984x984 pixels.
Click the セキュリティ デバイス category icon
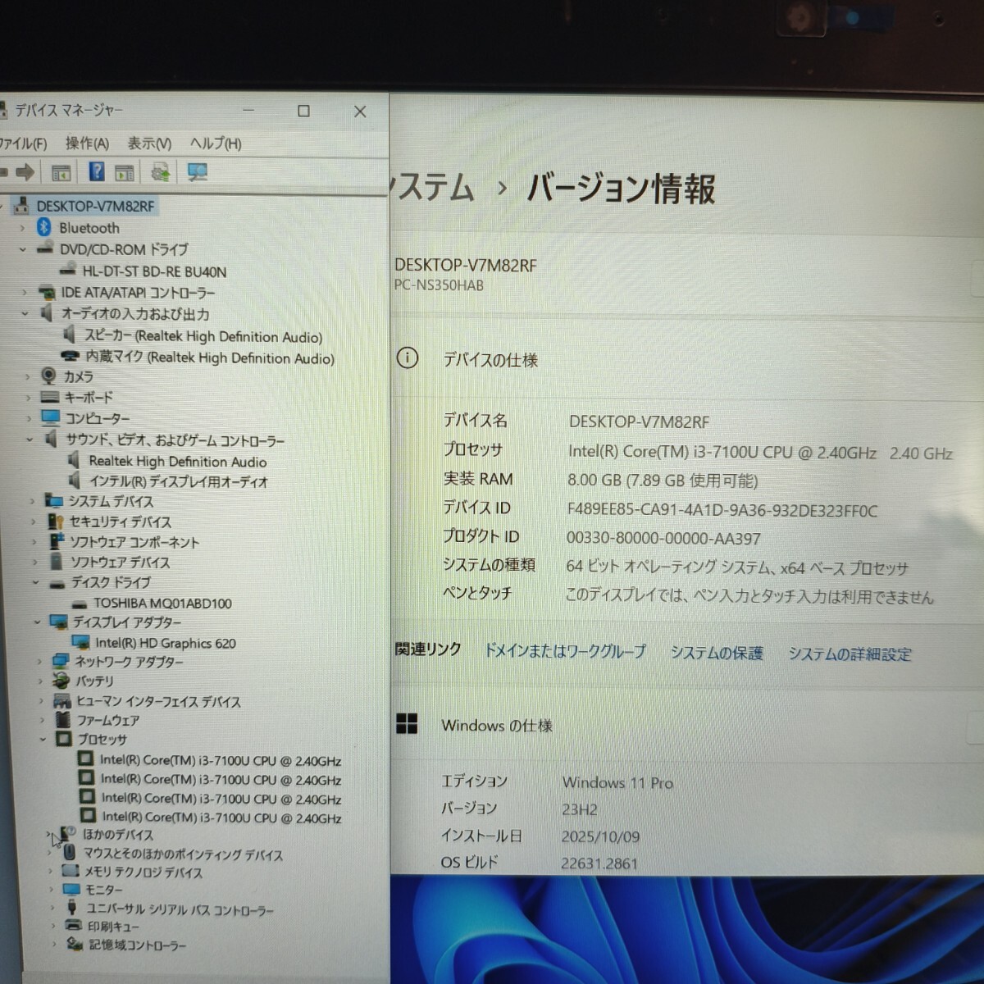56,522
